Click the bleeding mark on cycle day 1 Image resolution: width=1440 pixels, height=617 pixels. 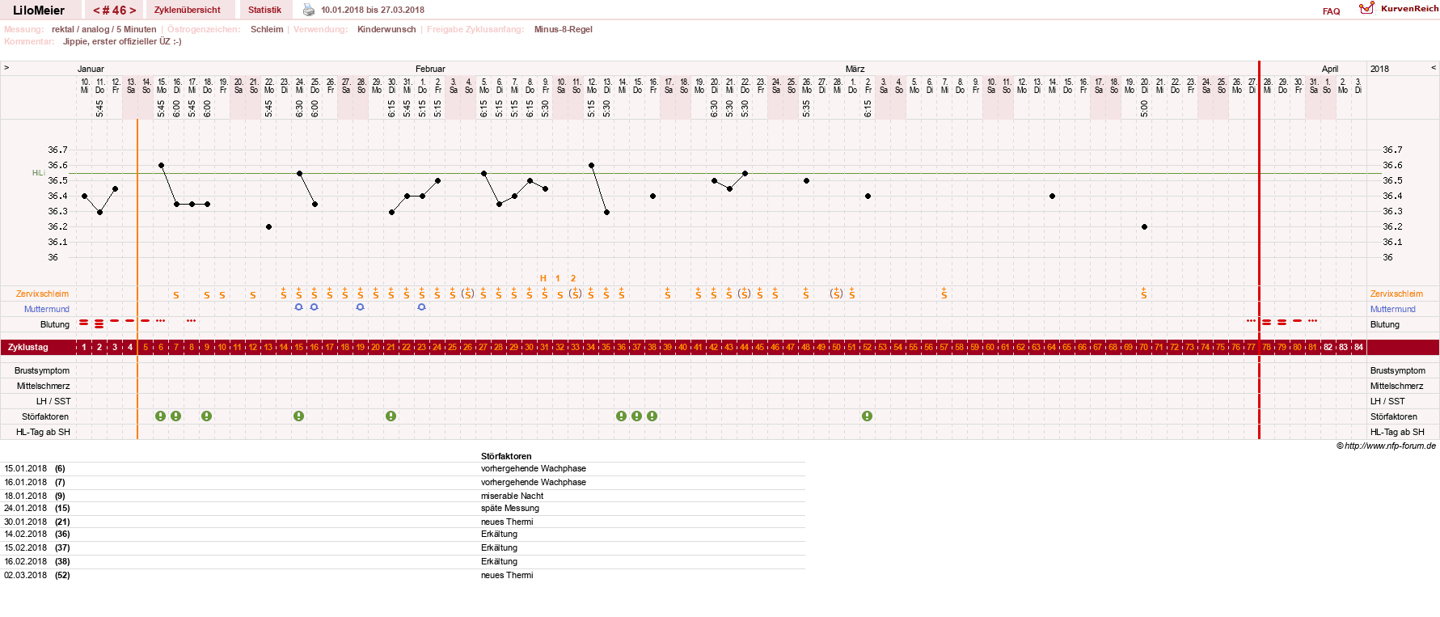(84, 323)
